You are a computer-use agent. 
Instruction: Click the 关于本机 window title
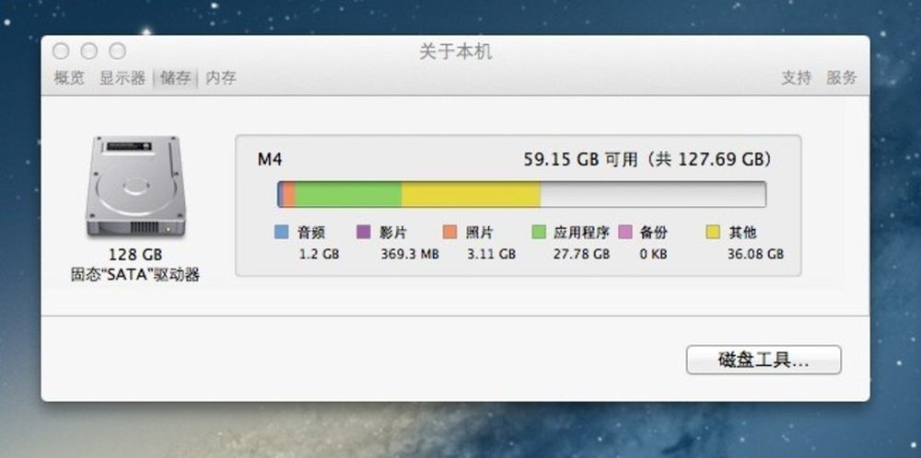455,52
